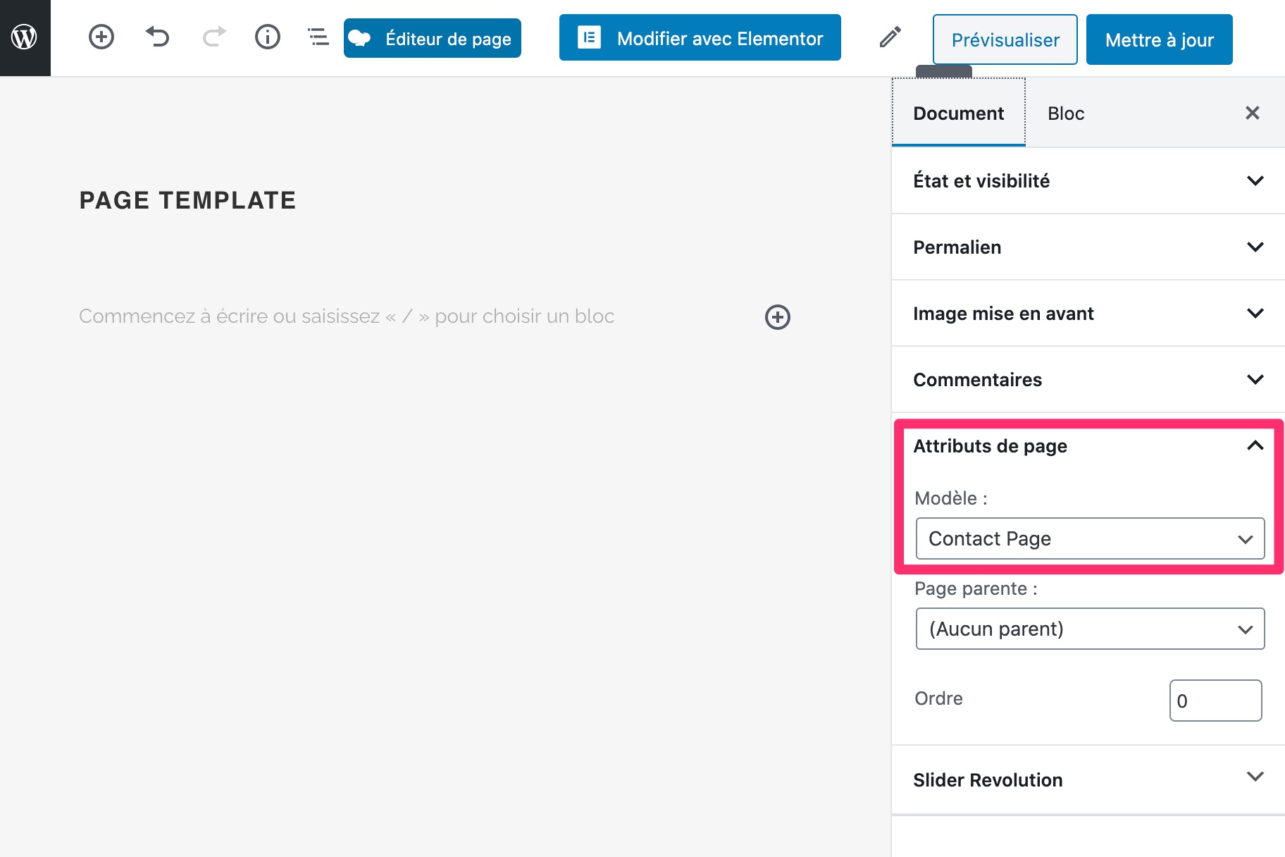Click the Mettre à jour button

tap(1159, 40)
